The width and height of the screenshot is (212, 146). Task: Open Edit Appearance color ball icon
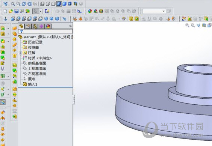(x=90, y=11)
